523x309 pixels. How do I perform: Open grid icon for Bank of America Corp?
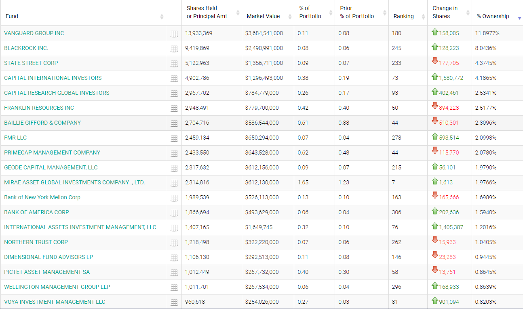click(174, 213)
